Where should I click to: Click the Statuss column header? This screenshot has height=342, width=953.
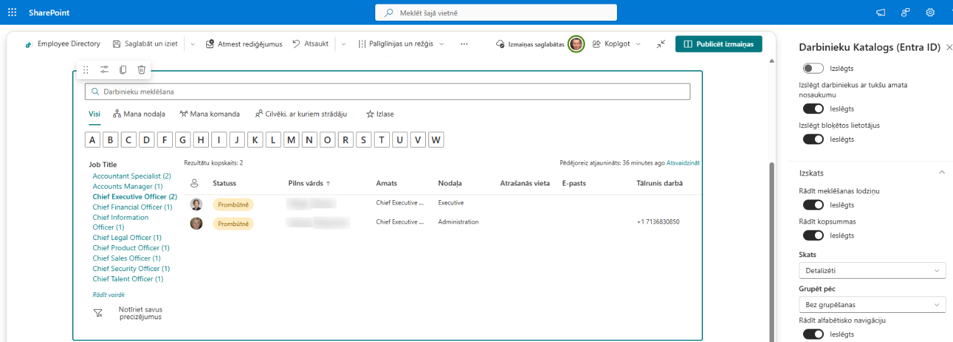pyautogui.click(x=224, y=183)
